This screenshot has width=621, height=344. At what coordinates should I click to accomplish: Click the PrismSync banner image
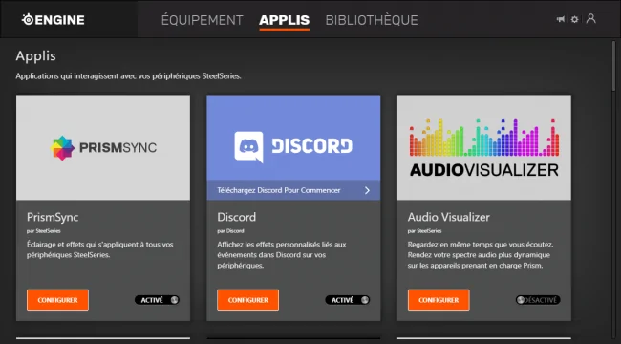103,147
